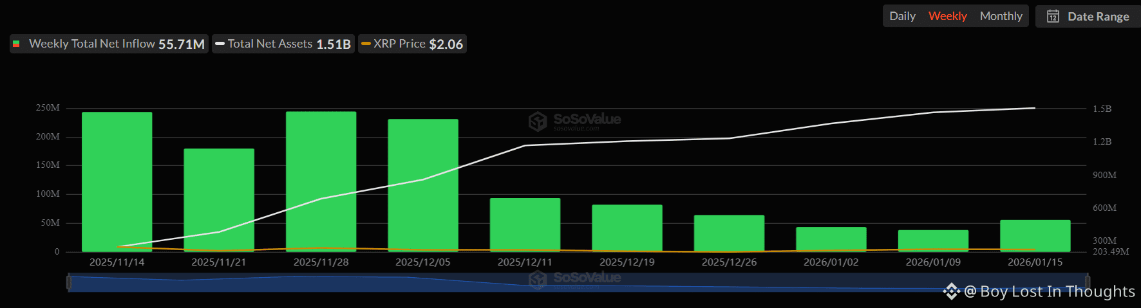
Task: Click the 2025/11/14 x-axis date label
Action: click(x=117, y=262)
